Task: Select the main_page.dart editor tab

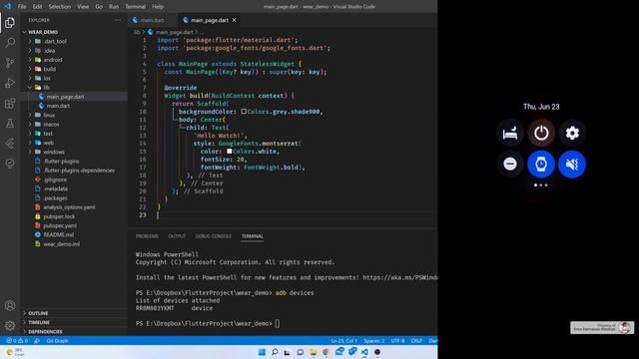Action: tap(209, 20)
